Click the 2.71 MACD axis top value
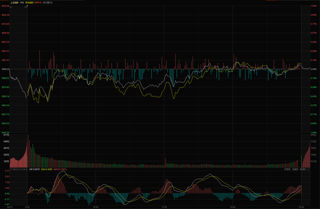The height and width of the screenshot is (209, 320). [x=7, y=171]
